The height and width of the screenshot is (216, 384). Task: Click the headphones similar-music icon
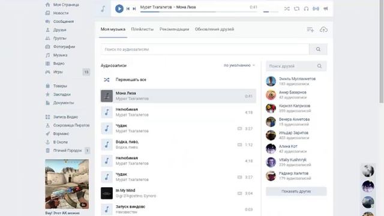click(306, 9)
